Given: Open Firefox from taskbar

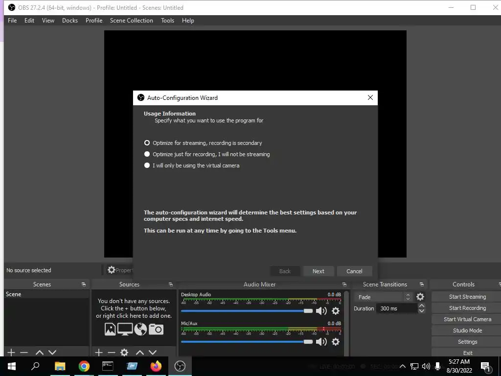Looking at the screenshot, I should (x=156, y=366).
